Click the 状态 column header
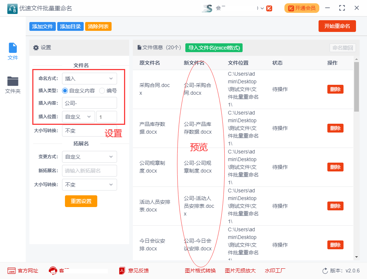 (x=277, y=63)
